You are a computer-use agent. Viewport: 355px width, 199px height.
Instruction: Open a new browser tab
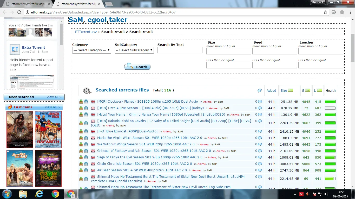tap(109, 4)
